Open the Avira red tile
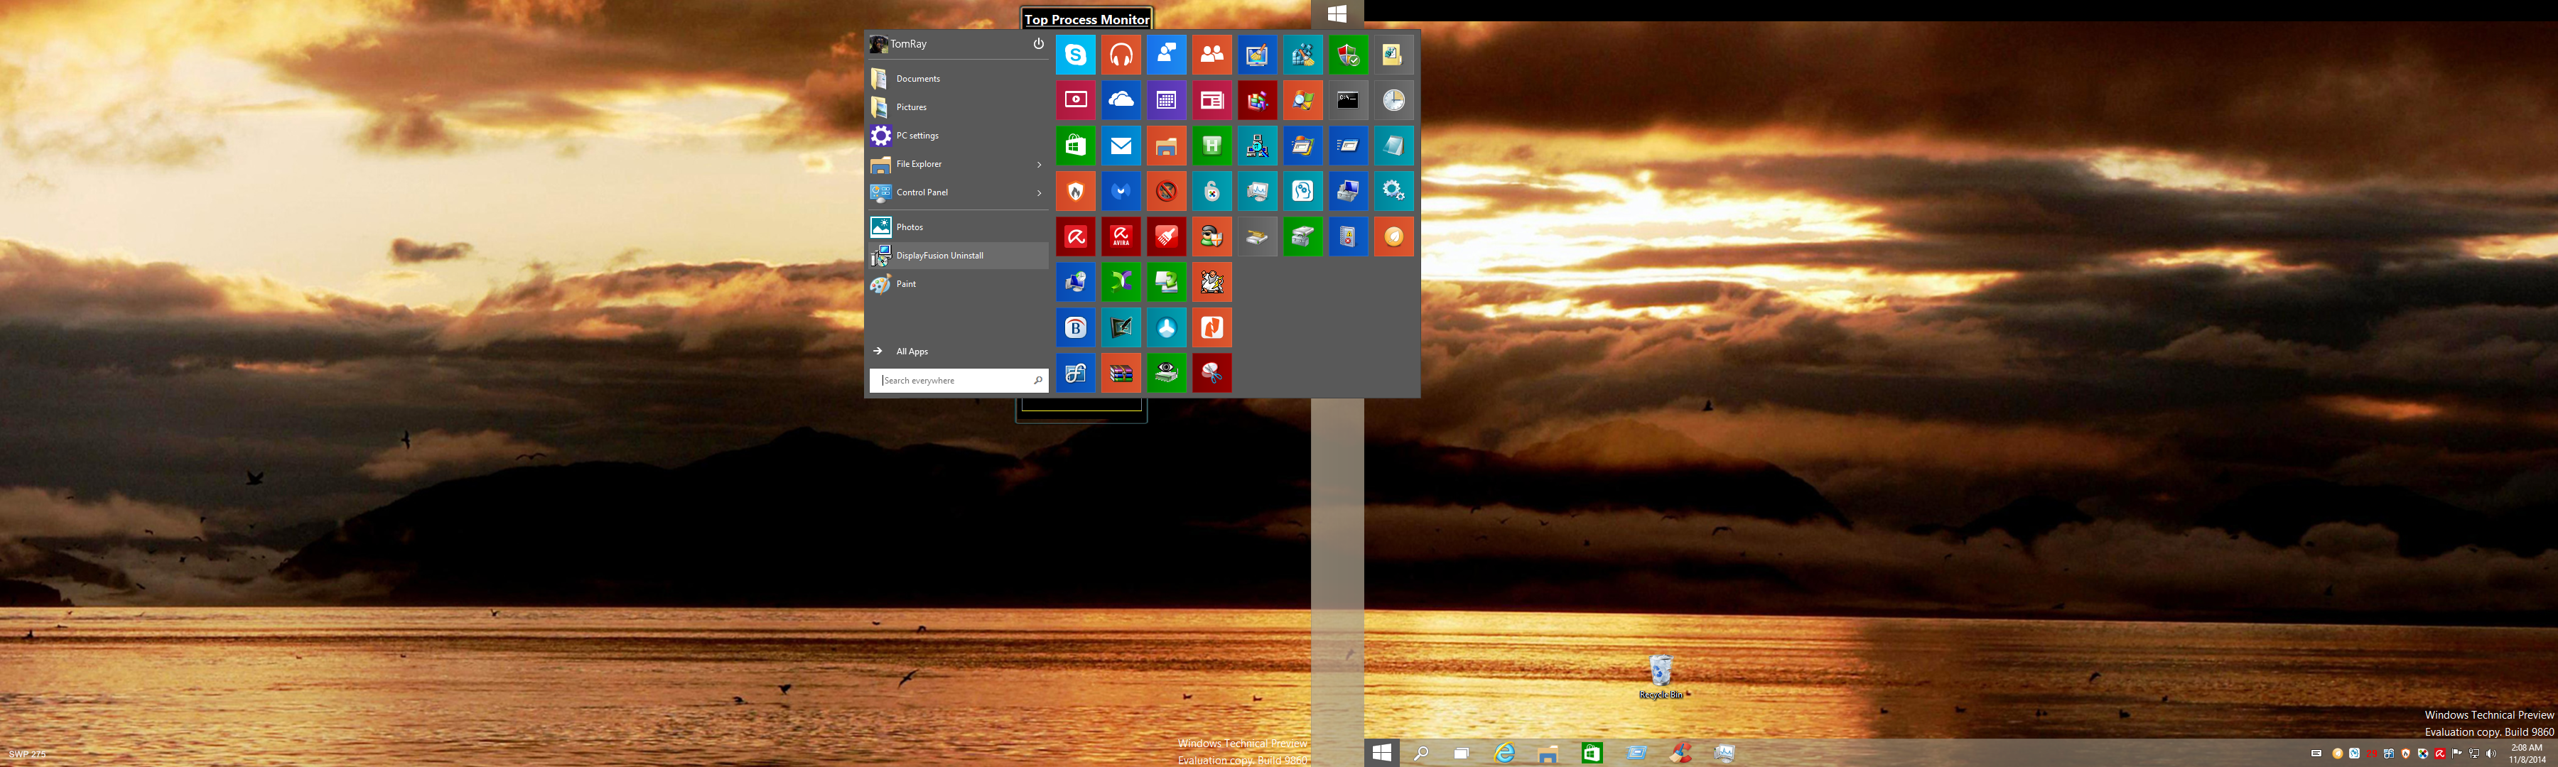This screenshot has width=2558, height=767. point(1121,237)
